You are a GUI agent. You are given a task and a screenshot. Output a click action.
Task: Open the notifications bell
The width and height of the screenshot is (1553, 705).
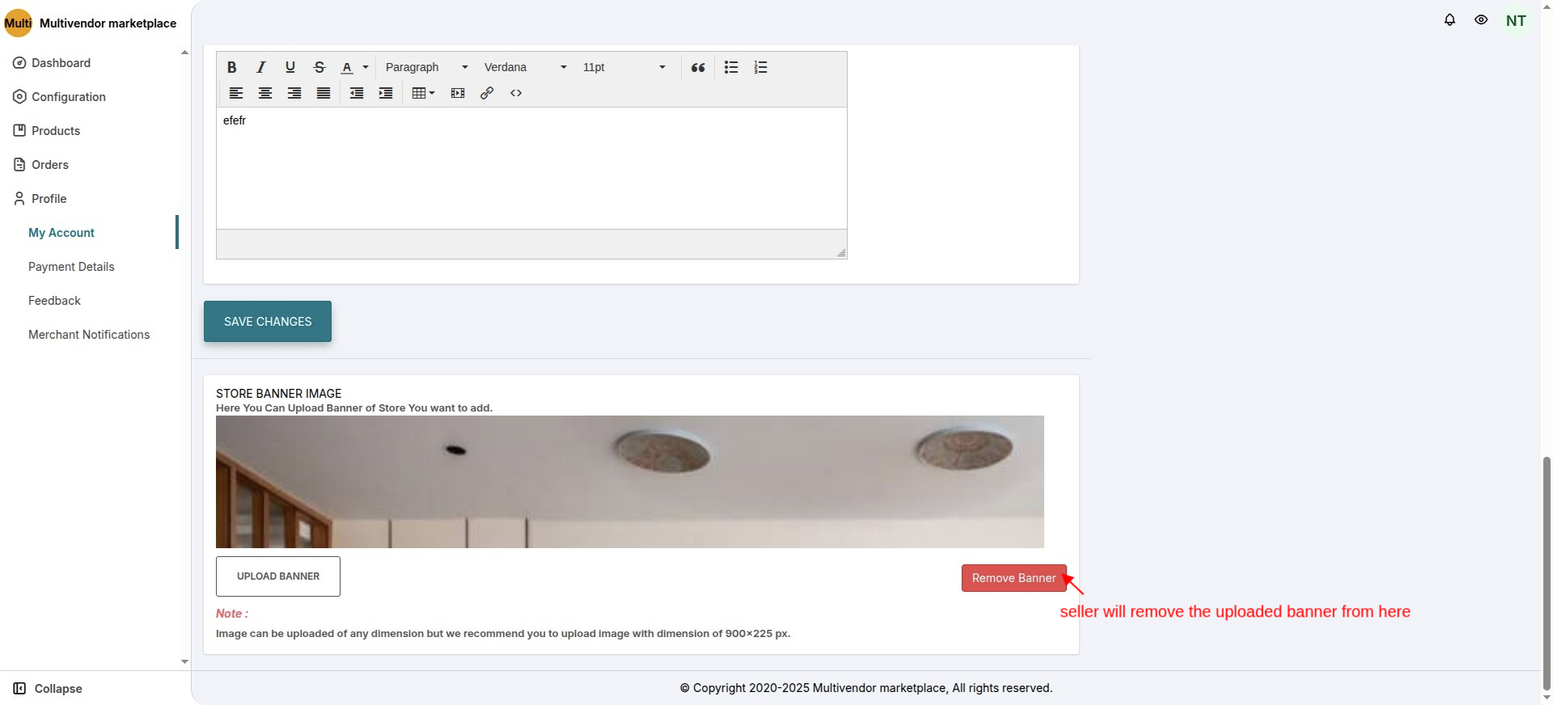pyautogui.click(x=1449, y=20)
